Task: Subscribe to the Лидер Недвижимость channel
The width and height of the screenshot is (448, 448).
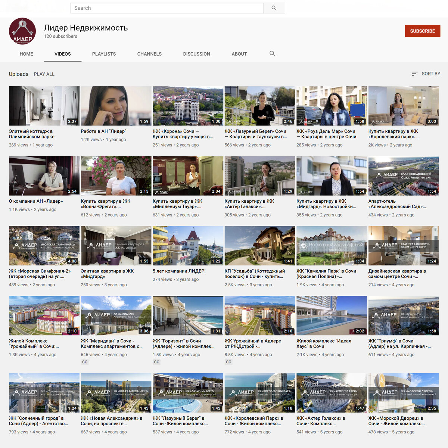Action: coord(423,31)
